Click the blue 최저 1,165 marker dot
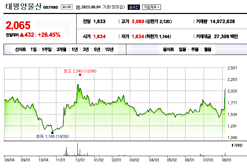Viewport: 247px width, 168px height. tap(52, 133)
